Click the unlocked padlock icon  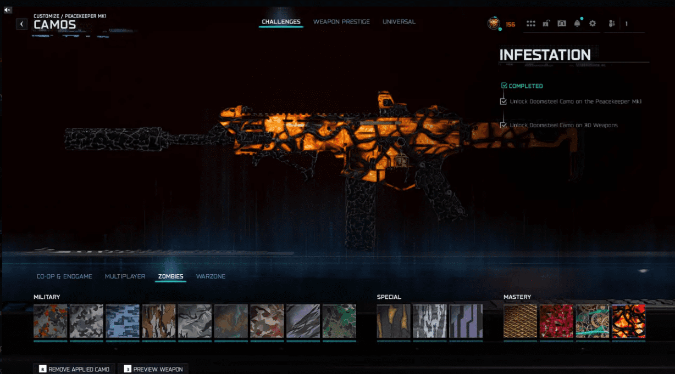tap(546, 24)
